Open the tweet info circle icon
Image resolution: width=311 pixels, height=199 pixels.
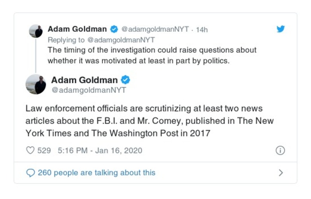pyautogui.click(x=280, y=151)
